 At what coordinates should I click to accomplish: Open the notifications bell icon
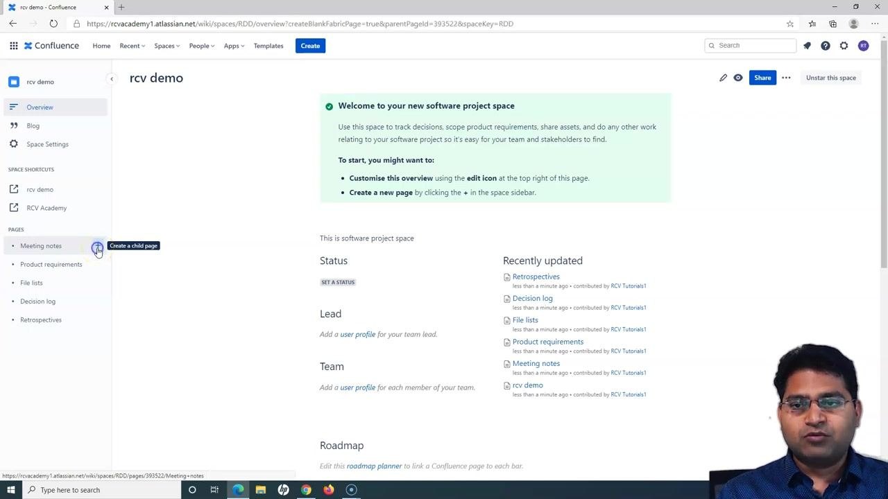pyautogui.click(x=807, y=46)
